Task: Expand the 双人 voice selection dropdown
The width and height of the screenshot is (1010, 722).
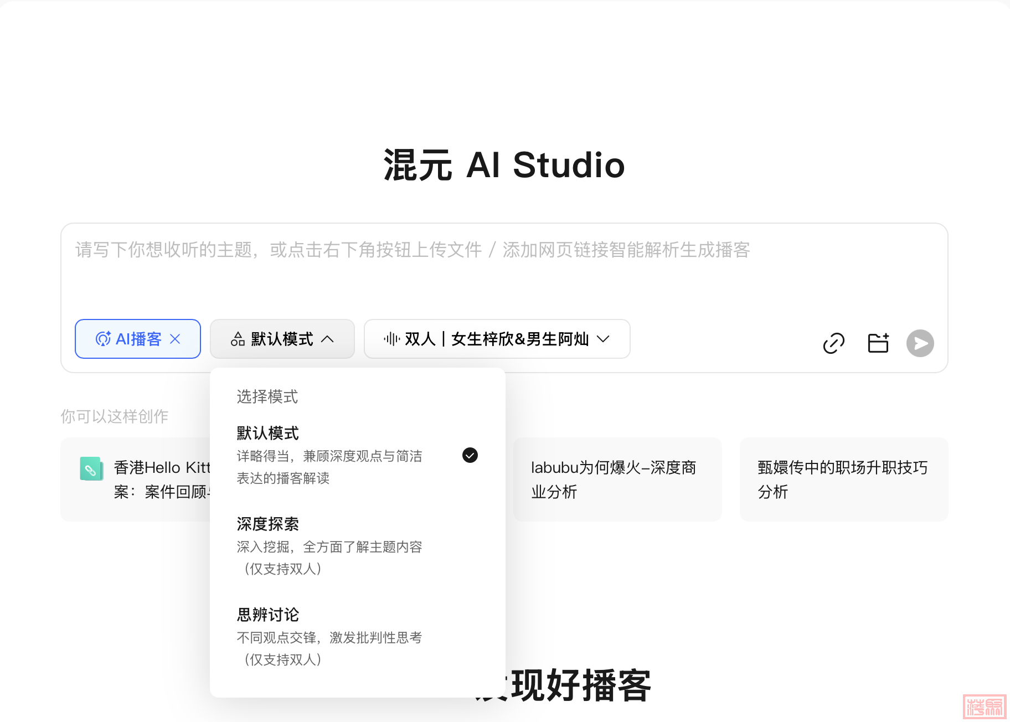Action: coord(603,339)
